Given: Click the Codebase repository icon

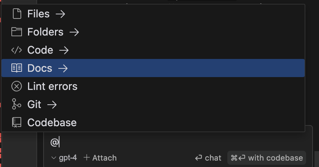Looking at the screenshot, I should 17,122.
